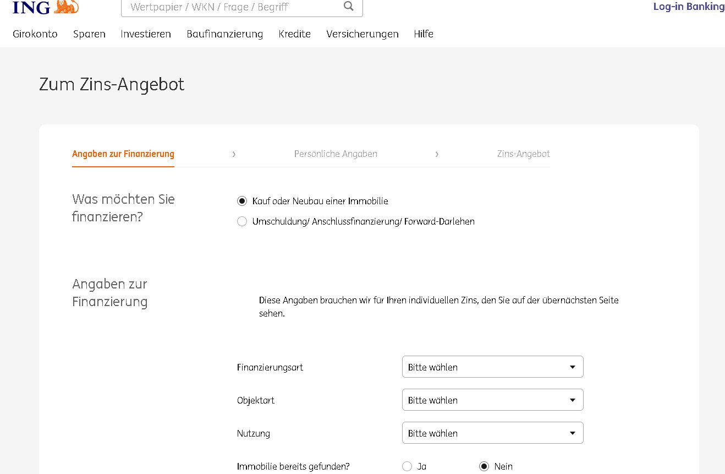Click the Wertpapier/WKN search field
The image size is (725, 474).
[231, 7]
